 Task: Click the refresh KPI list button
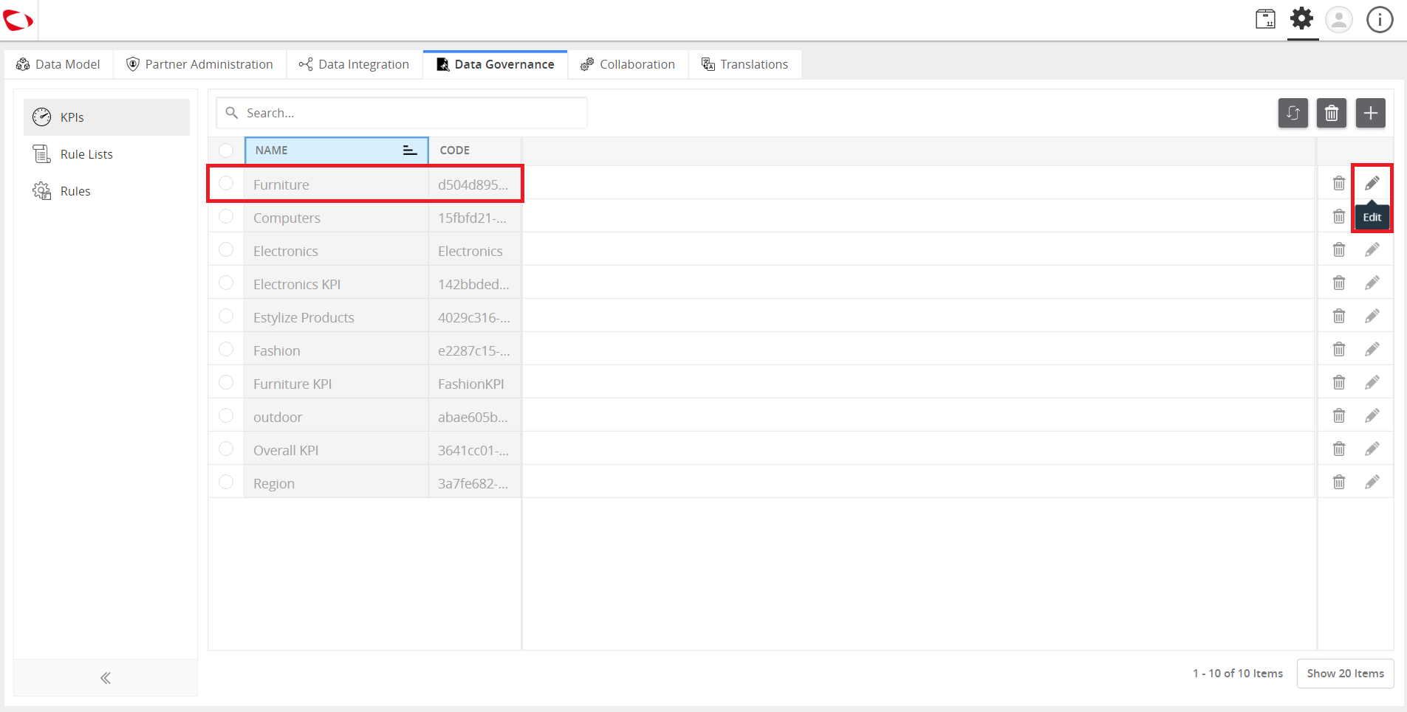coord(1293,113)
